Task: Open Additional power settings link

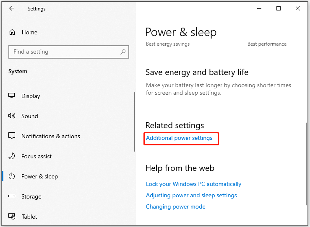Action: (179, 138)
